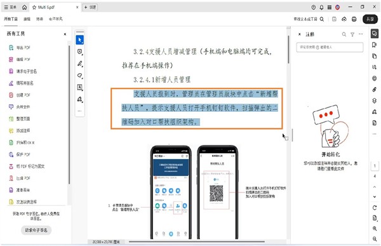
Task: Open the 压缩 PDF tool
Action: point(20,178)
